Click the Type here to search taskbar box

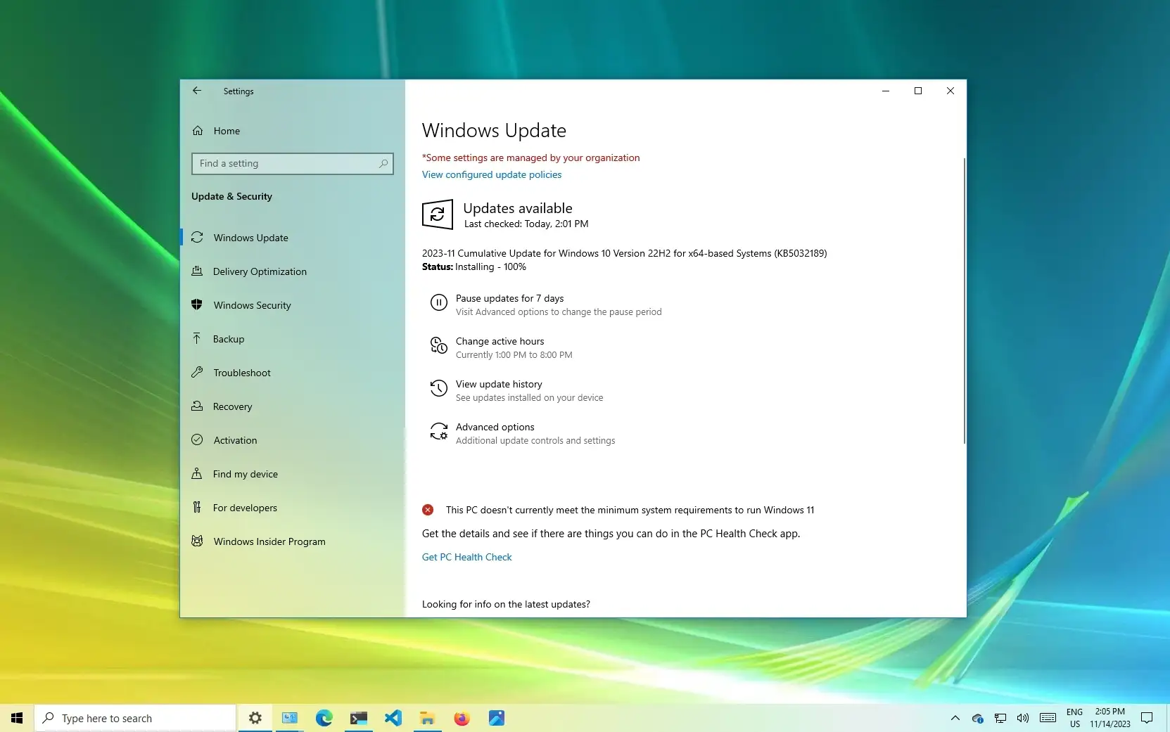coord(135,718)
